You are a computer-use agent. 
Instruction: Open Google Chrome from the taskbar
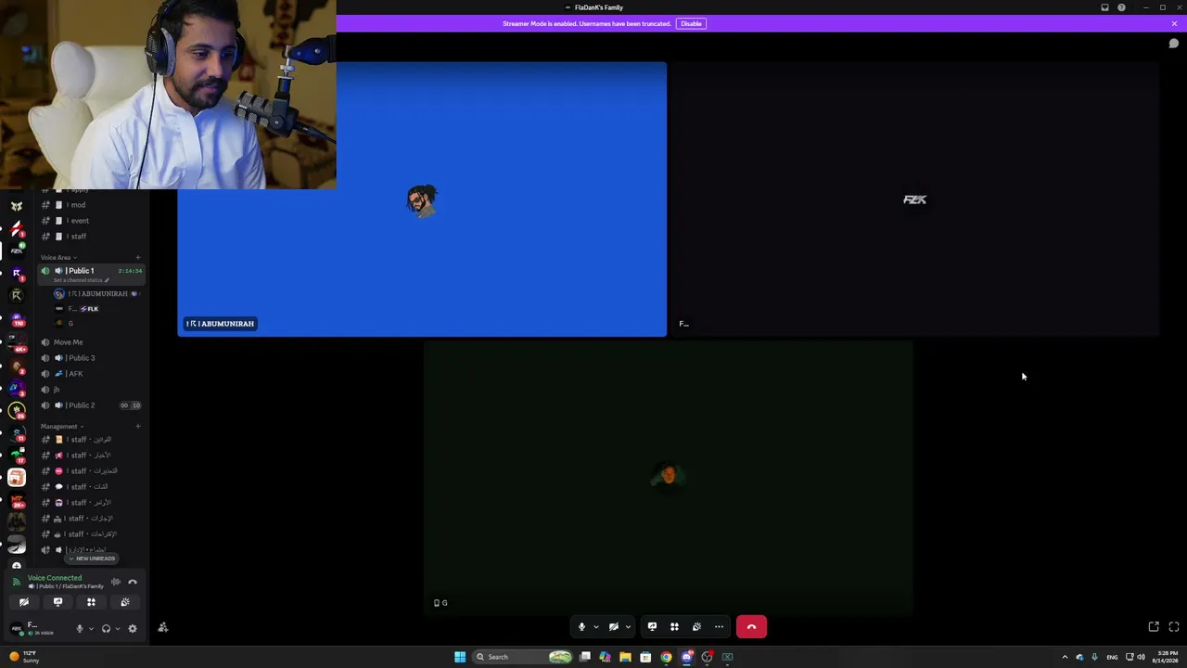(x=666, y=657)
